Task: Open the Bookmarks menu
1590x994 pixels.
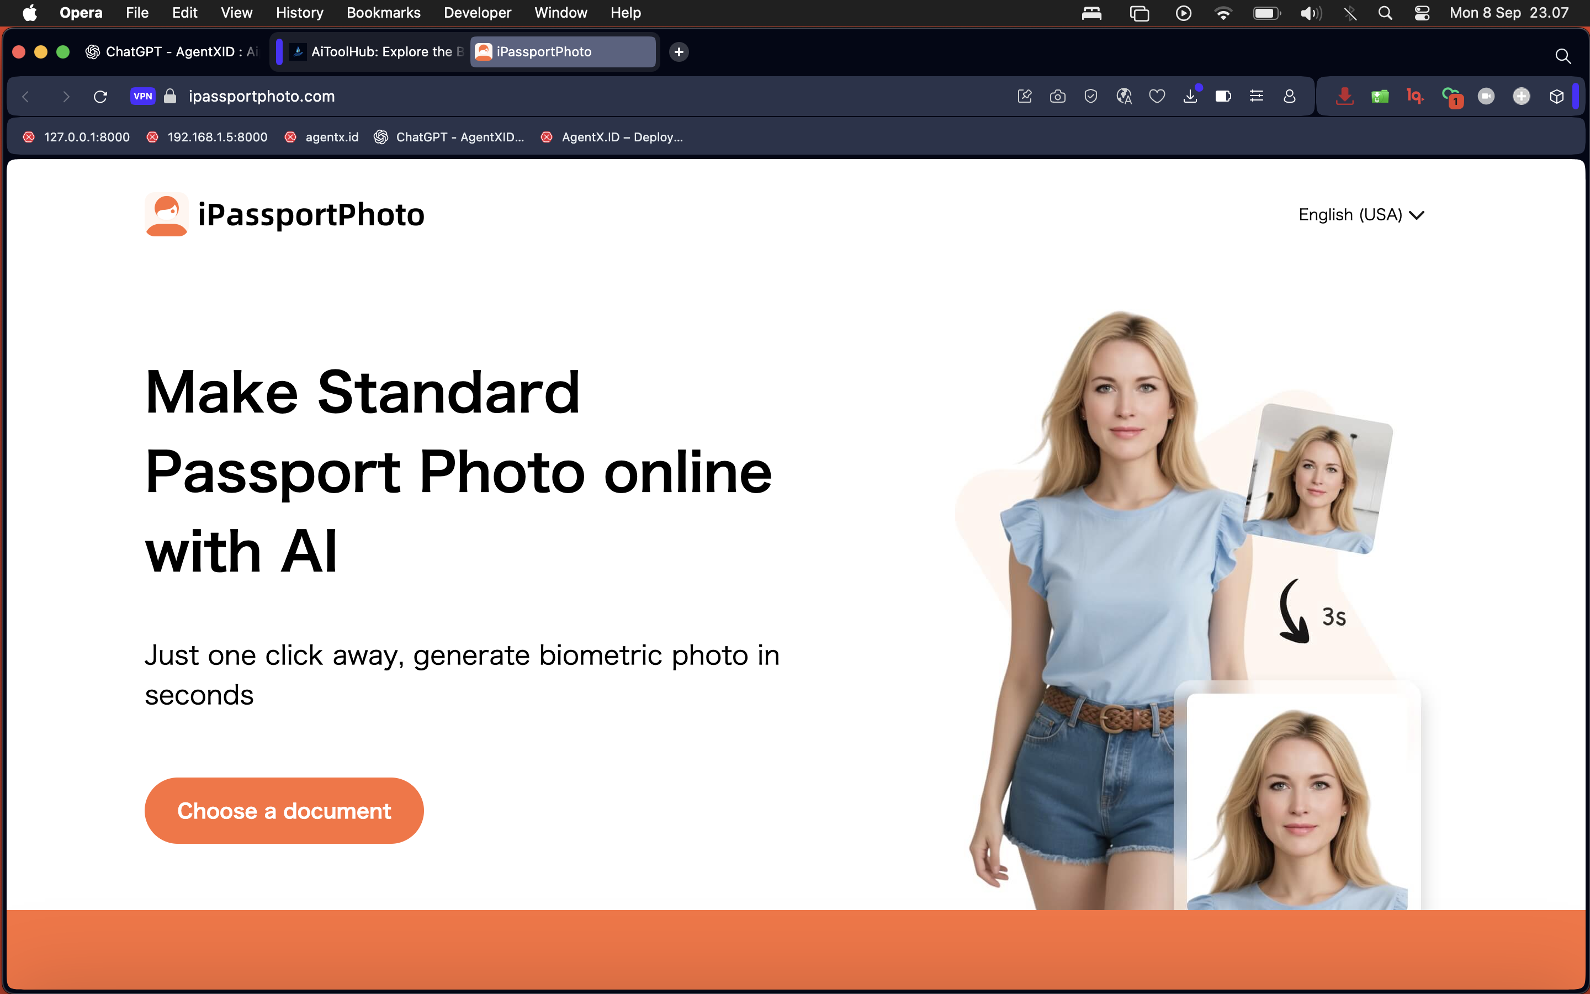Action: tap(383, 13)
